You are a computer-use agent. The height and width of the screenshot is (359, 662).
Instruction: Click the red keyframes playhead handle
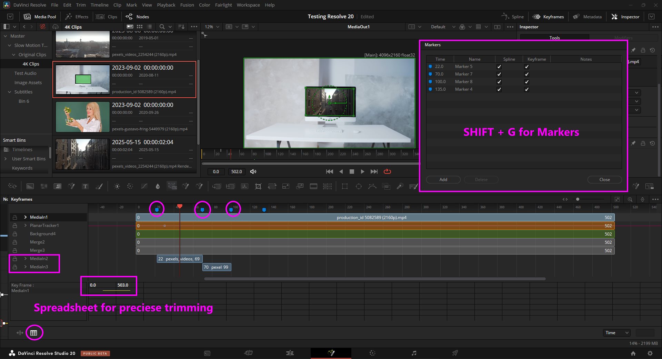click(180, 206)
